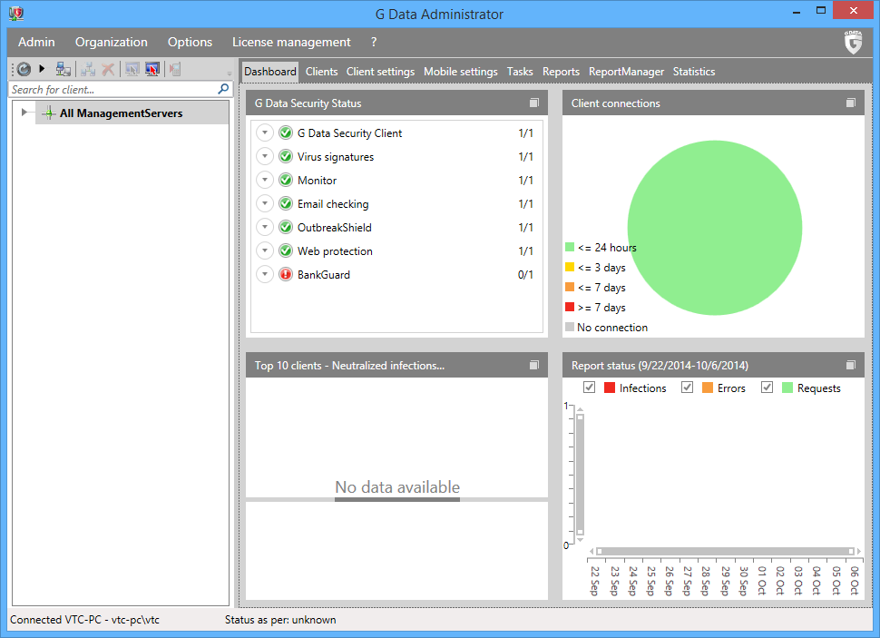Select the Web protection status row
The height and width of the screenshot is (638, 880).
point(335,251)
